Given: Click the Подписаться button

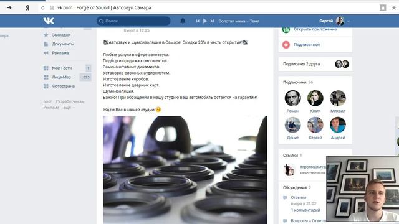Looking at the screenshot, I should [x=307, y=44].
